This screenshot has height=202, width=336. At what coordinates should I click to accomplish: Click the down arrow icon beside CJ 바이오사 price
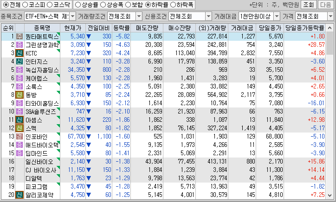(89, 170)
